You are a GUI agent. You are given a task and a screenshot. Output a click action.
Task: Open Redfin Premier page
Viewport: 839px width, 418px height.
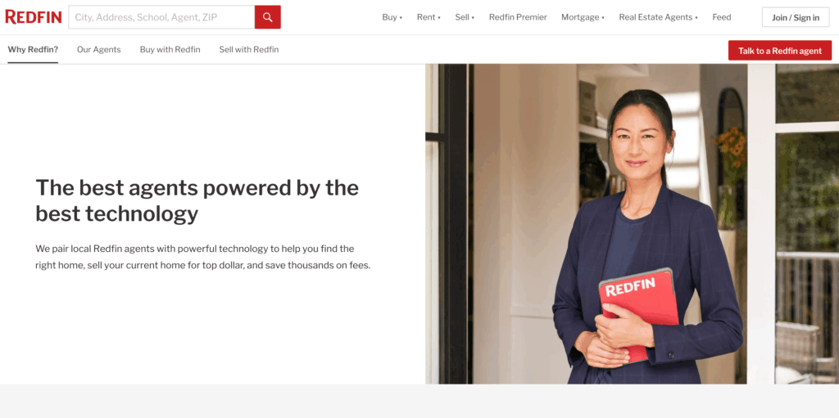[518, 17]
